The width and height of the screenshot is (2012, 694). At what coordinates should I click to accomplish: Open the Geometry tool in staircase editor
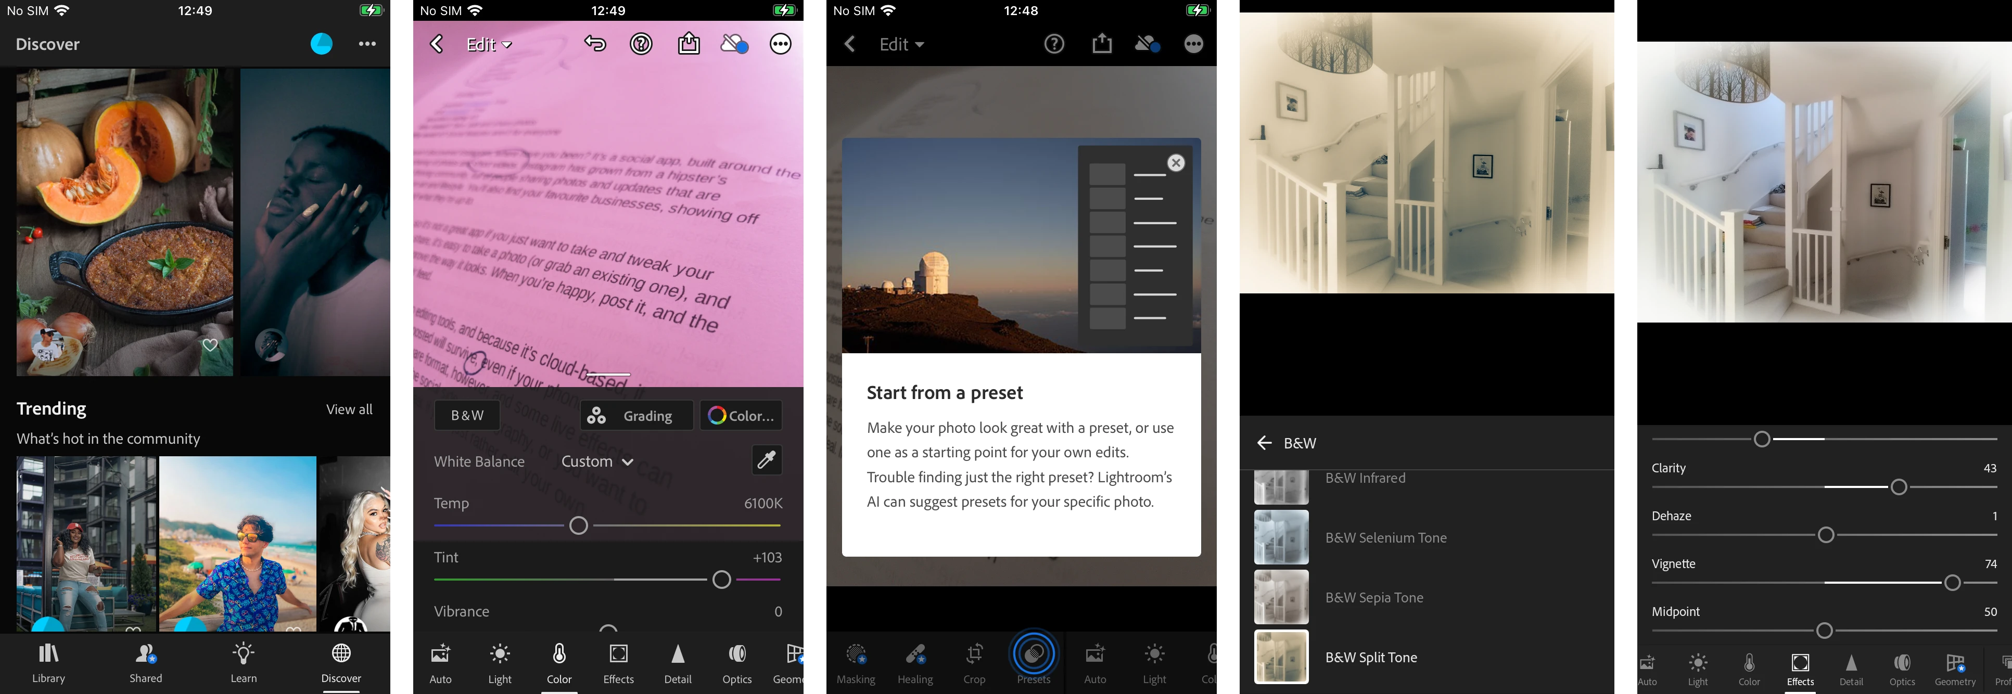pos(1955,670)
